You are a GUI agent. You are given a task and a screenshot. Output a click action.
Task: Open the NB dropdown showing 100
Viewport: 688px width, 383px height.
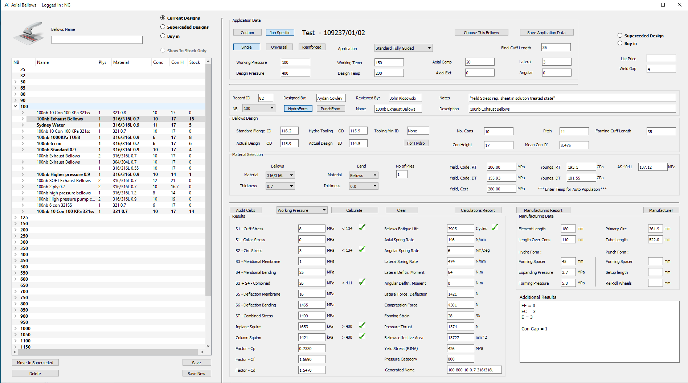click(259, 108)
